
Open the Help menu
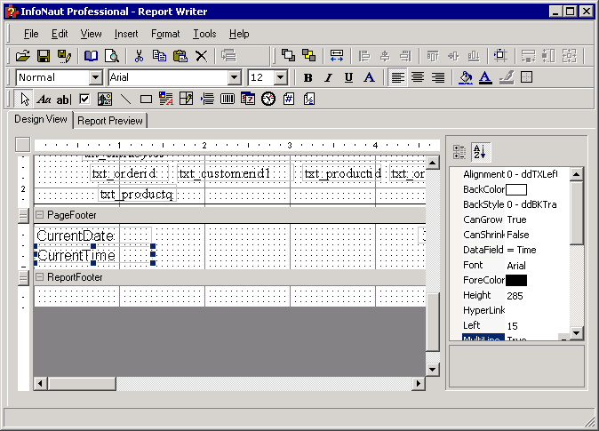click(x=239, y=34)
